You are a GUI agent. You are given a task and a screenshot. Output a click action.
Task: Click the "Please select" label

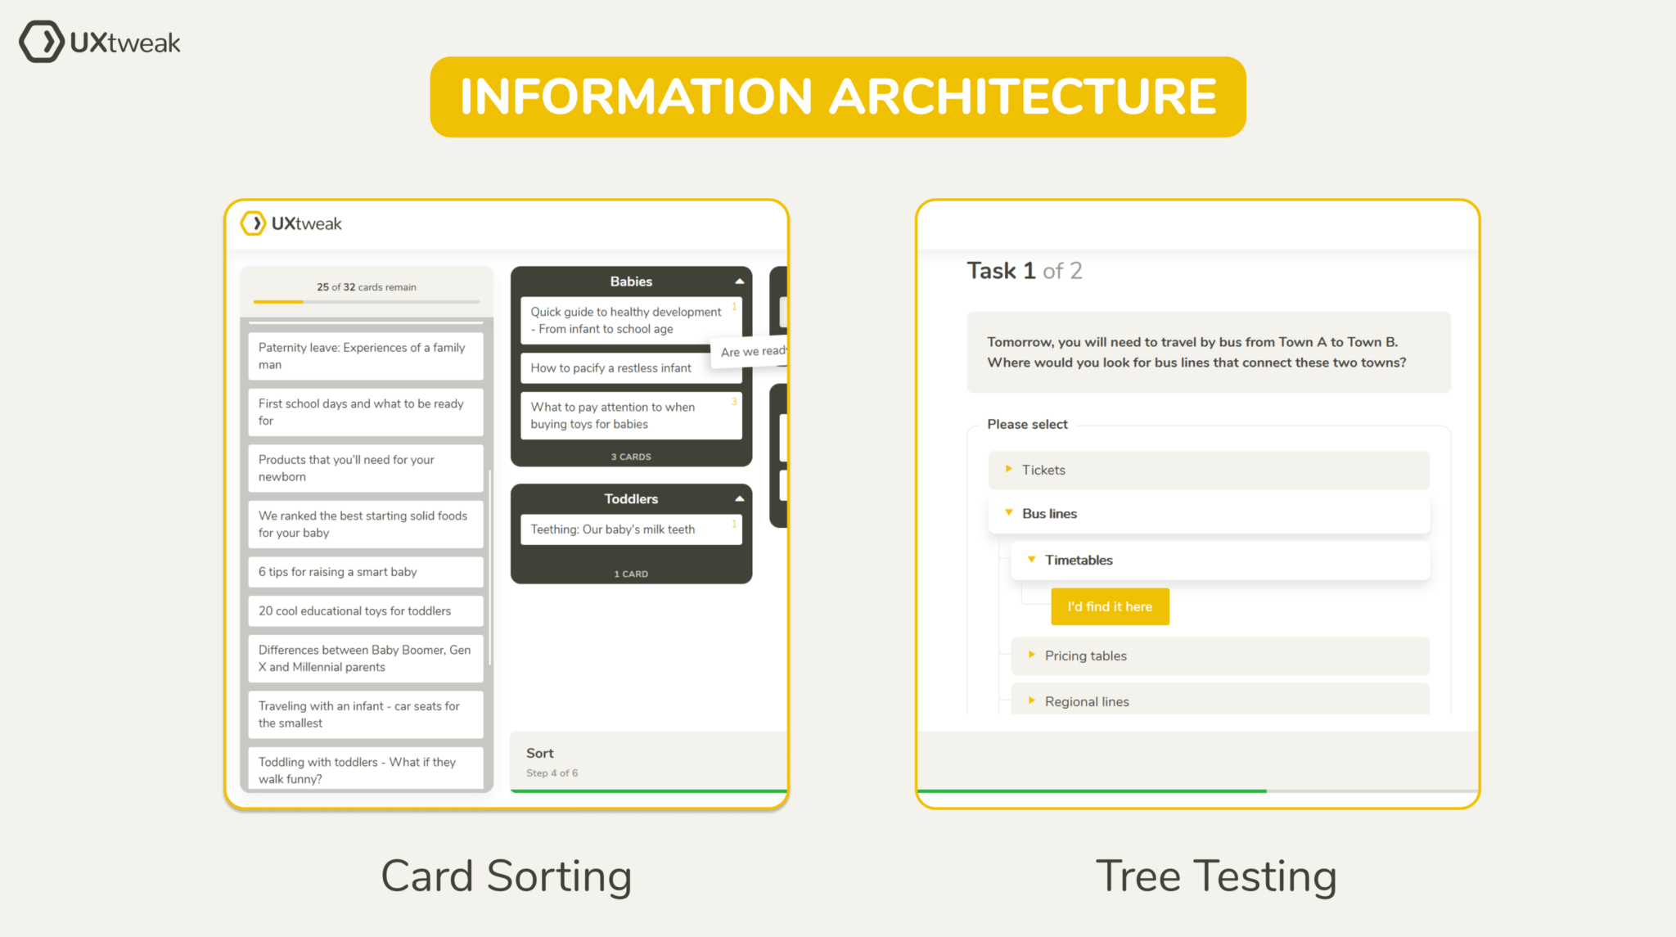coord(1027,424)
